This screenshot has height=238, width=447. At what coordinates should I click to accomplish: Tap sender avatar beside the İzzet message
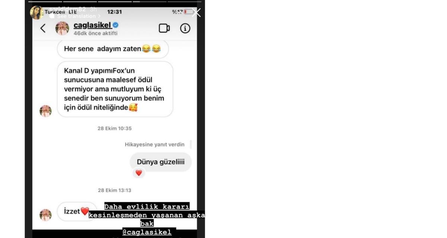[45, 215]
